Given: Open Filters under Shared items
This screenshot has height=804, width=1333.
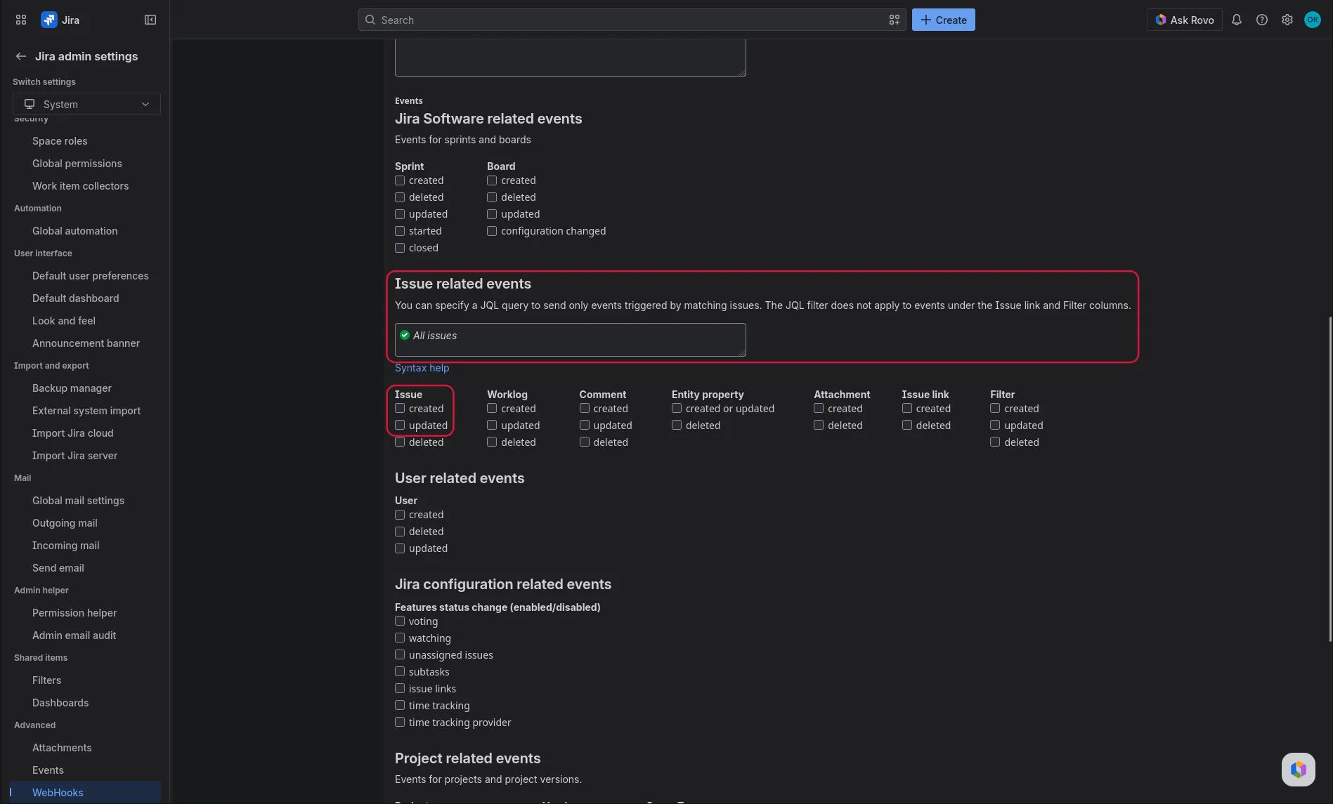Looking at the screenshot, I should click(x=46, y=680).
